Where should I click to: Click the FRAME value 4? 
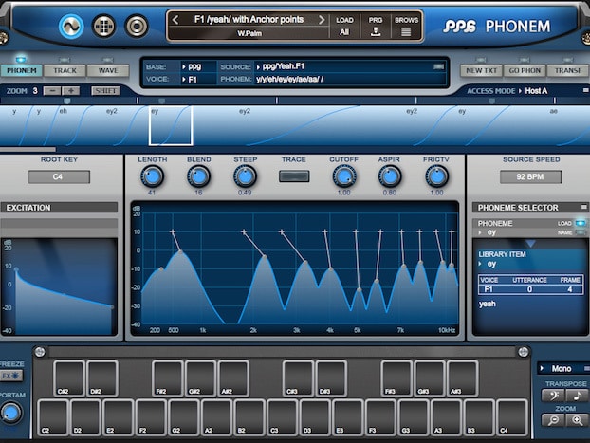[570, 289]
